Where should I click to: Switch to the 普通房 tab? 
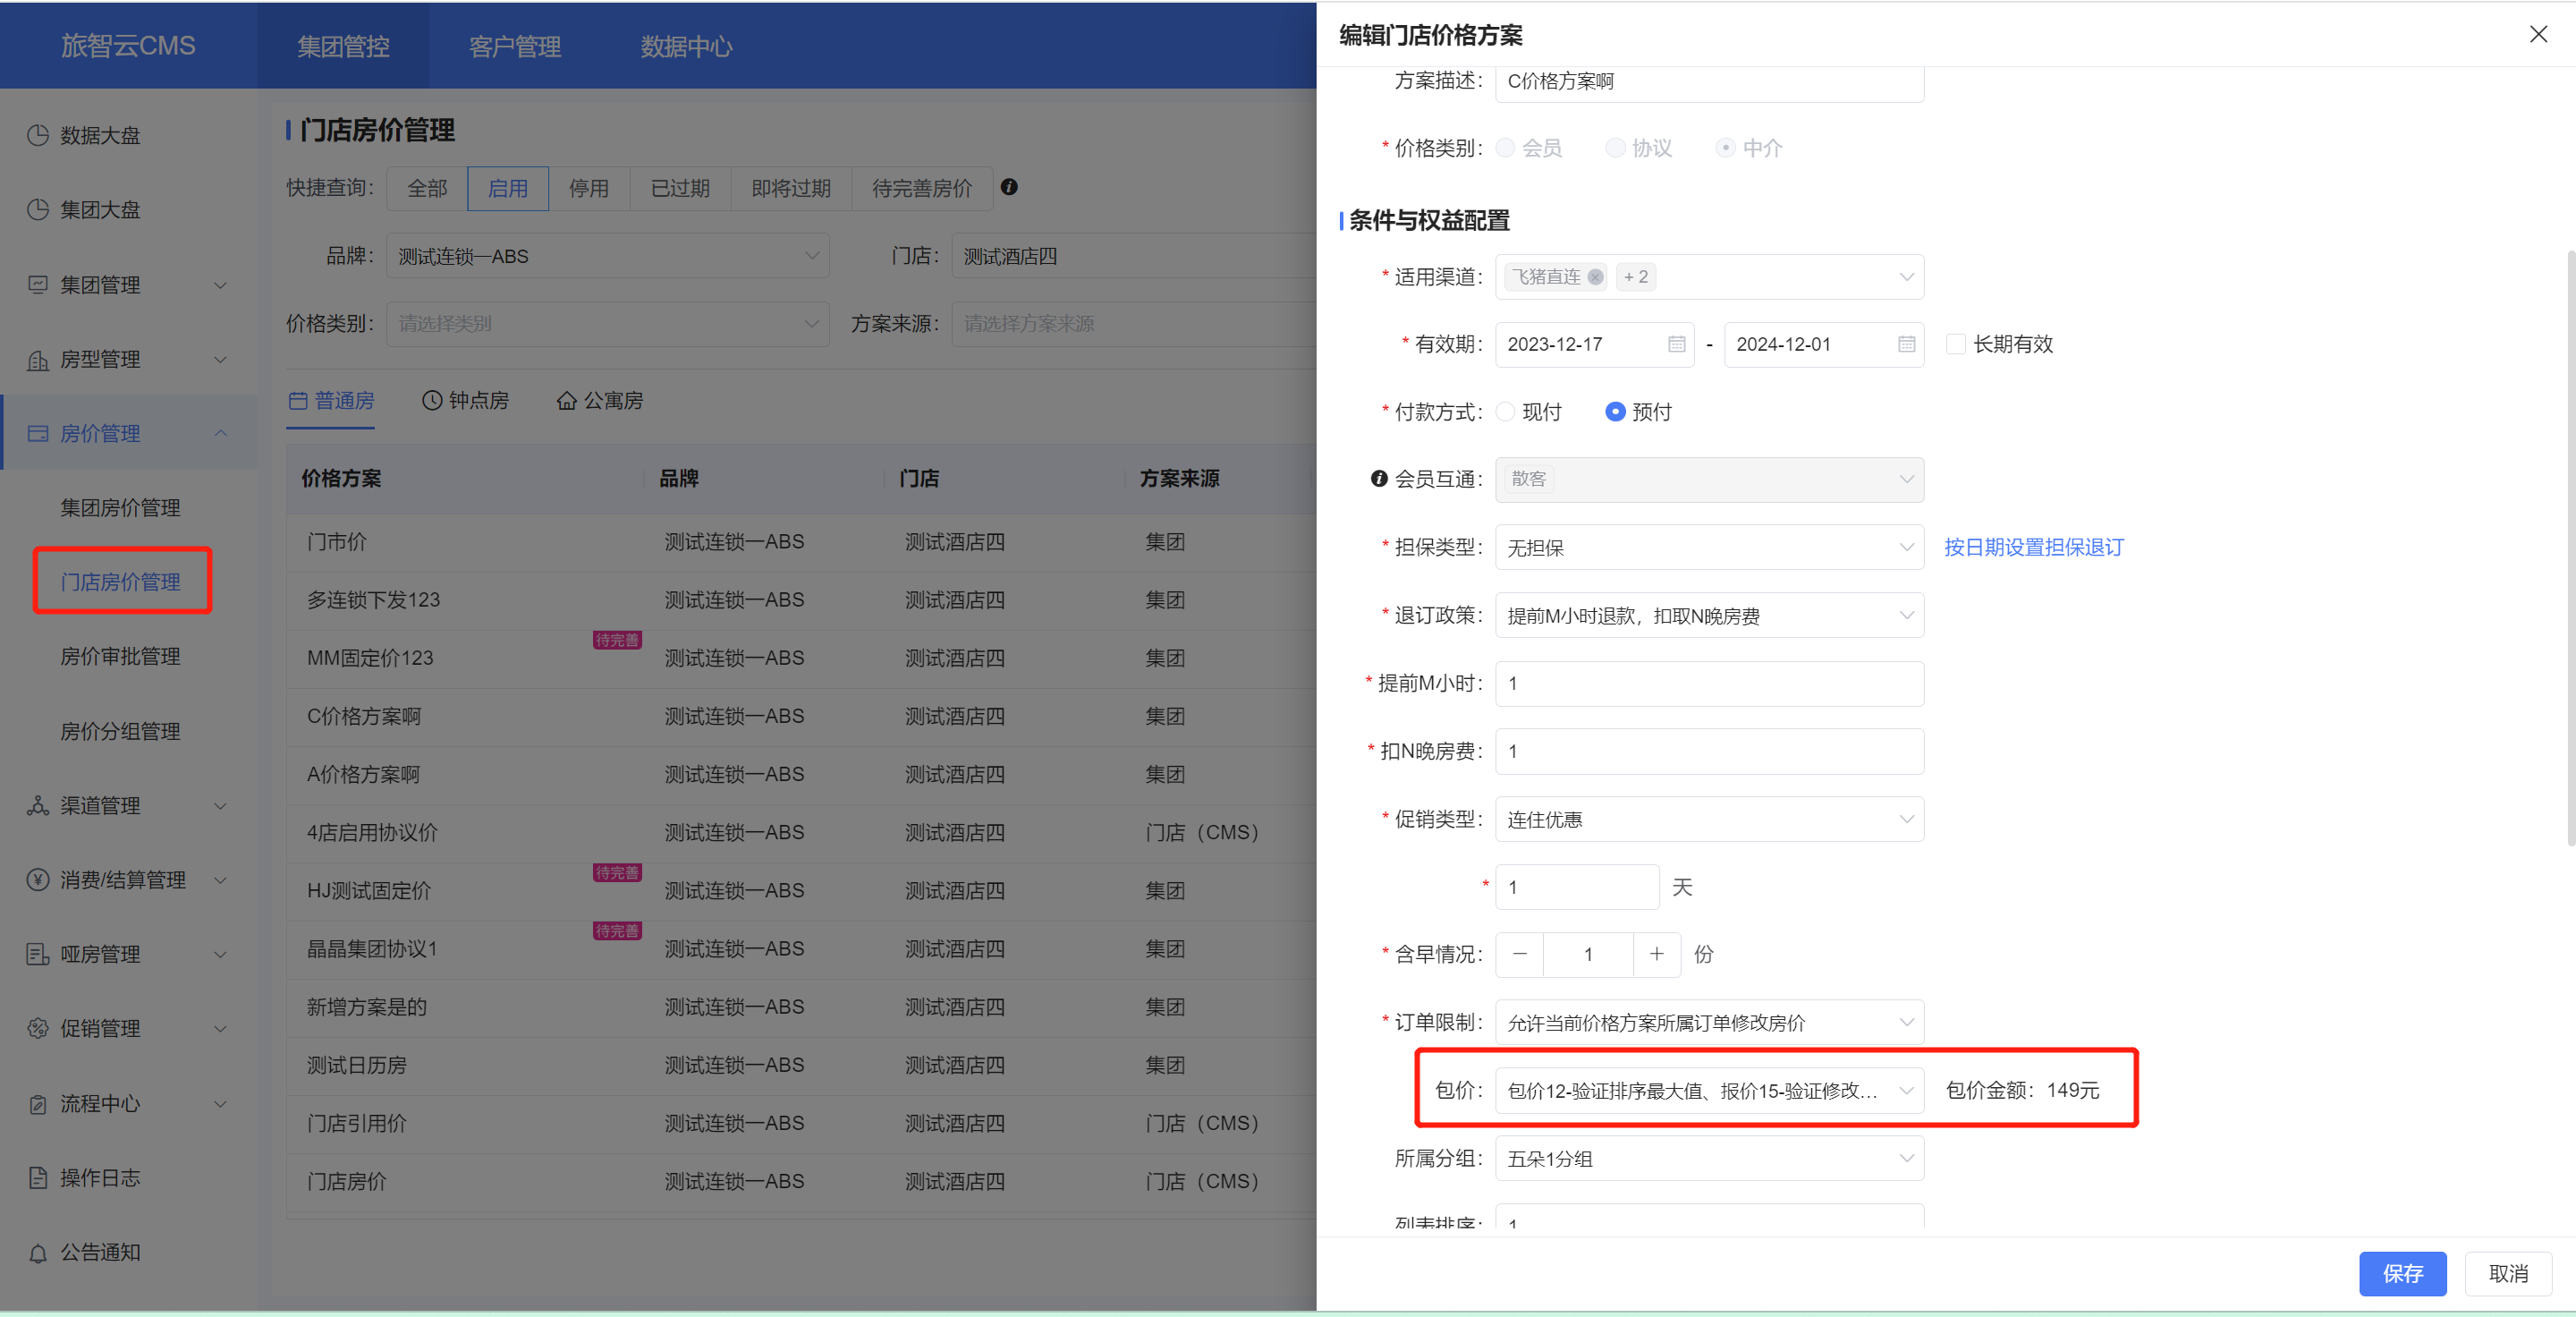(x=331, y=401)
